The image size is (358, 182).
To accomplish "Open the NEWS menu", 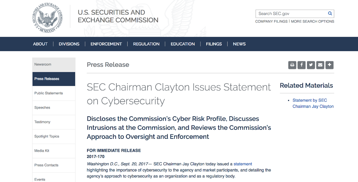I will [239, 44].
